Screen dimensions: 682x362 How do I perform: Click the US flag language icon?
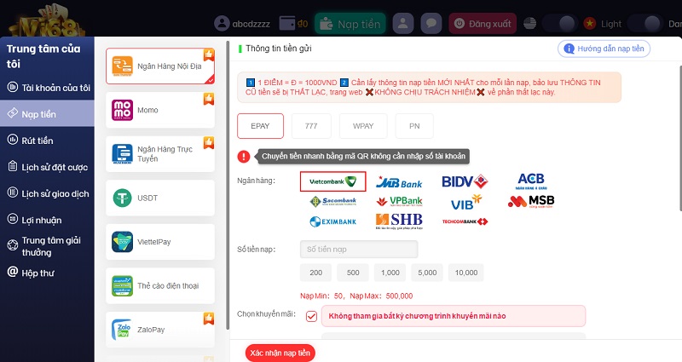click(x=529, y=24)
